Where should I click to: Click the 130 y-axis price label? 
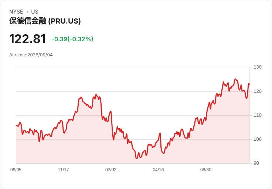click(258, 67)
